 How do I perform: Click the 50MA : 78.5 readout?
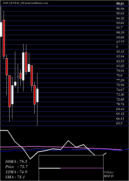pos(16,162)
